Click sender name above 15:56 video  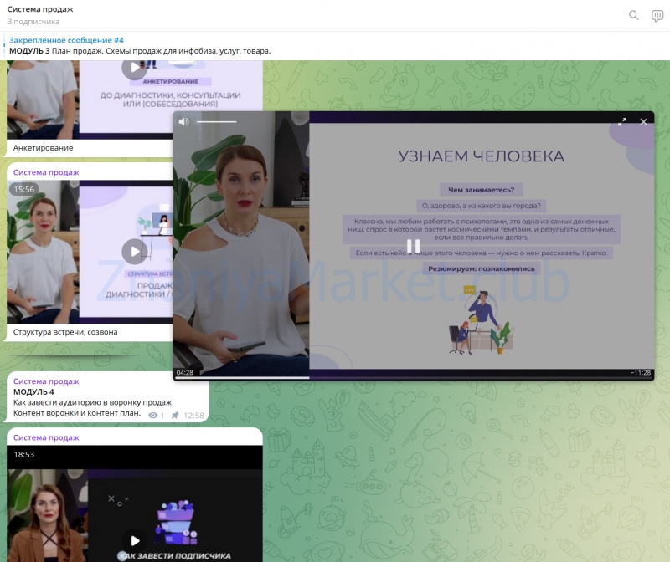[x=46, y=172]
